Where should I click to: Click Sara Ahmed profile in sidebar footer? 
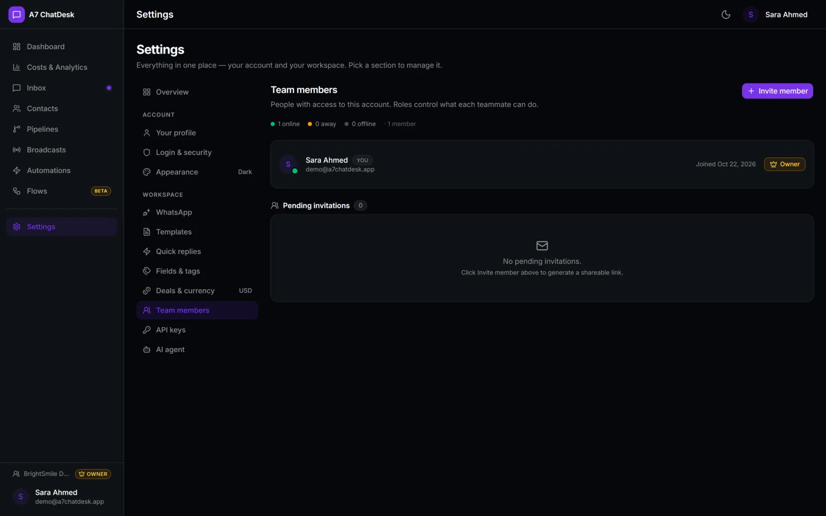point(62,496)
